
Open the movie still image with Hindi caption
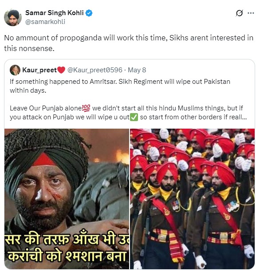67,199
